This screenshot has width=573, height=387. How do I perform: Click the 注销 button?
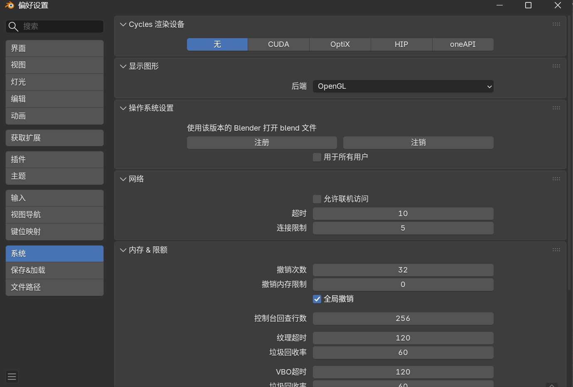(418, 143)
